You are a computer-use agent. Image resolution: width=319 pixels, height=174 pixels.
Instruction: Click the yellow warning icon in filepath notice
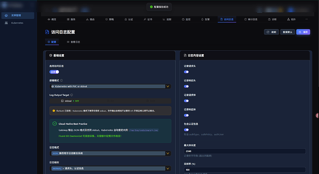coord(54,111)
